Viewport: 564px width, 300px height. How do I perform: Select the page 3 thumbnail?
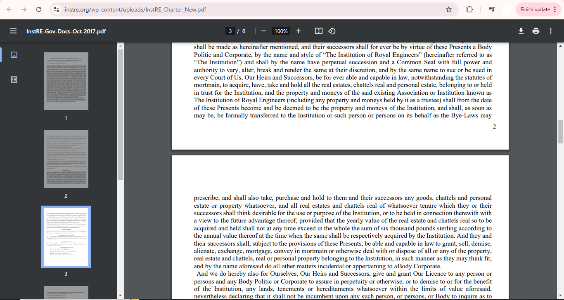(x=66, y=237)
